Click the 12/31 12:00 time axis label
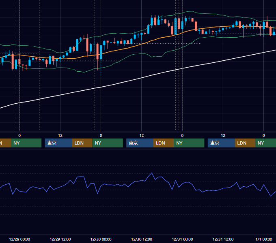276x243 pixels. click(x=223, y=239)
